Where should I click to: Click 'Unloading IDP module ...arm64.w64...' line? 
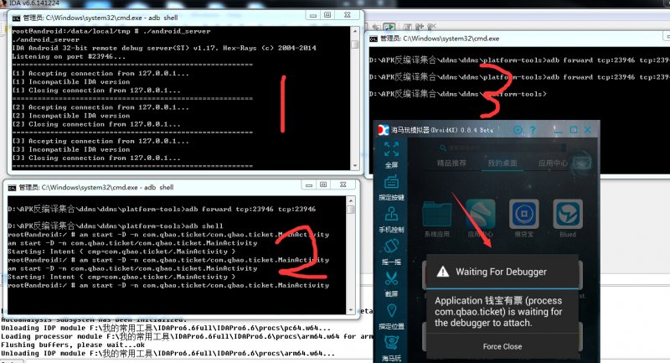[168, 354]
